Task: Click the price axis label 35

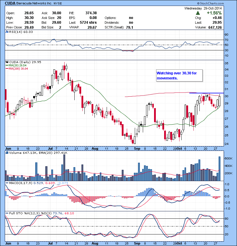Action: point(227,63)
